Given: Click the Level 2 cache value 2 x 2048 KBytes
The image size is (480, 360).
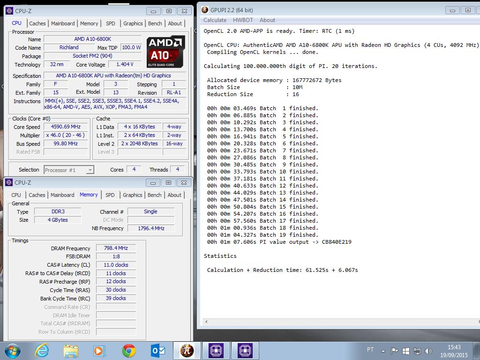Looking at the screenshot, I should coord(140,143).
